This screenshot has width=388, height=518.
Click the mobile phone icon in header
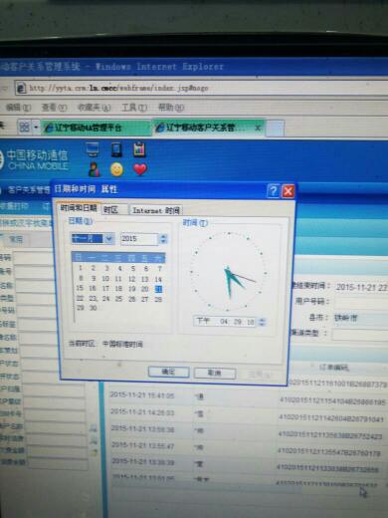pyautogui.click(x=116, y=149)
